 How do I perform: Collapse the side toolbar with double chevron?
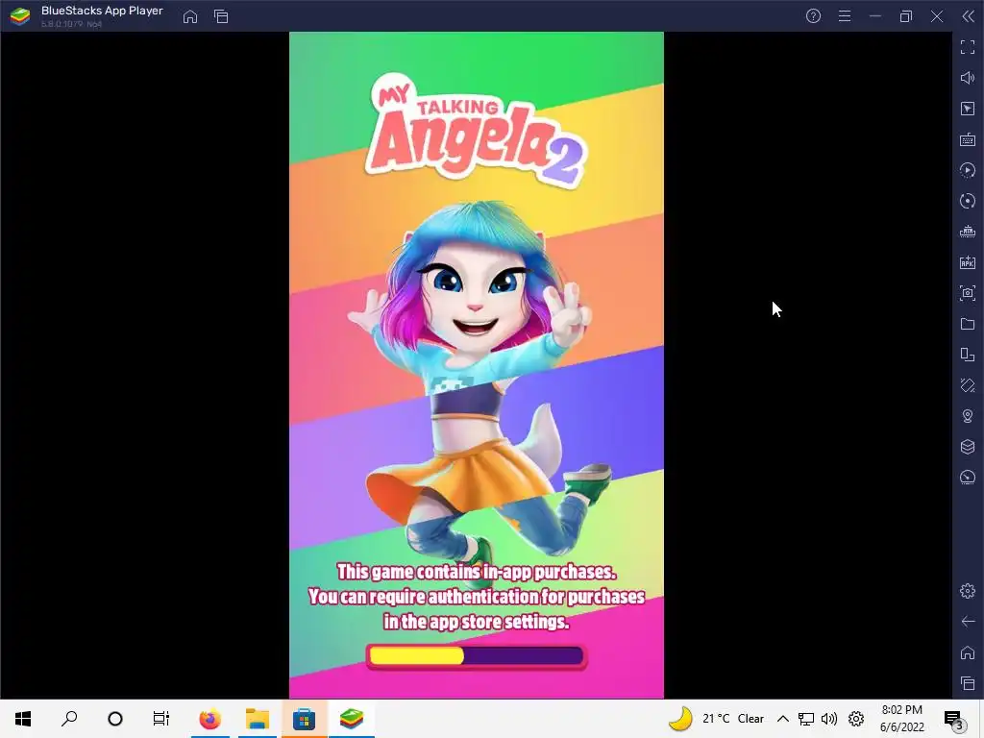point(969,16)
